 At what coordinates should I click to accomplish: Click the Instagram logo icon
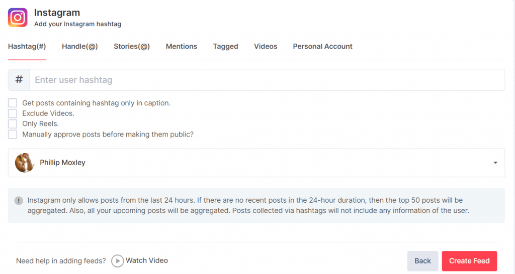click(18, 18)
